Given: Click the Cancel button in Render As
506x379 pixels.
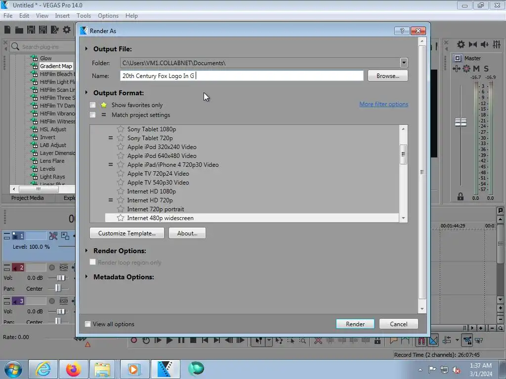Looking at the screenshot, I should click(x=399, y=324).
